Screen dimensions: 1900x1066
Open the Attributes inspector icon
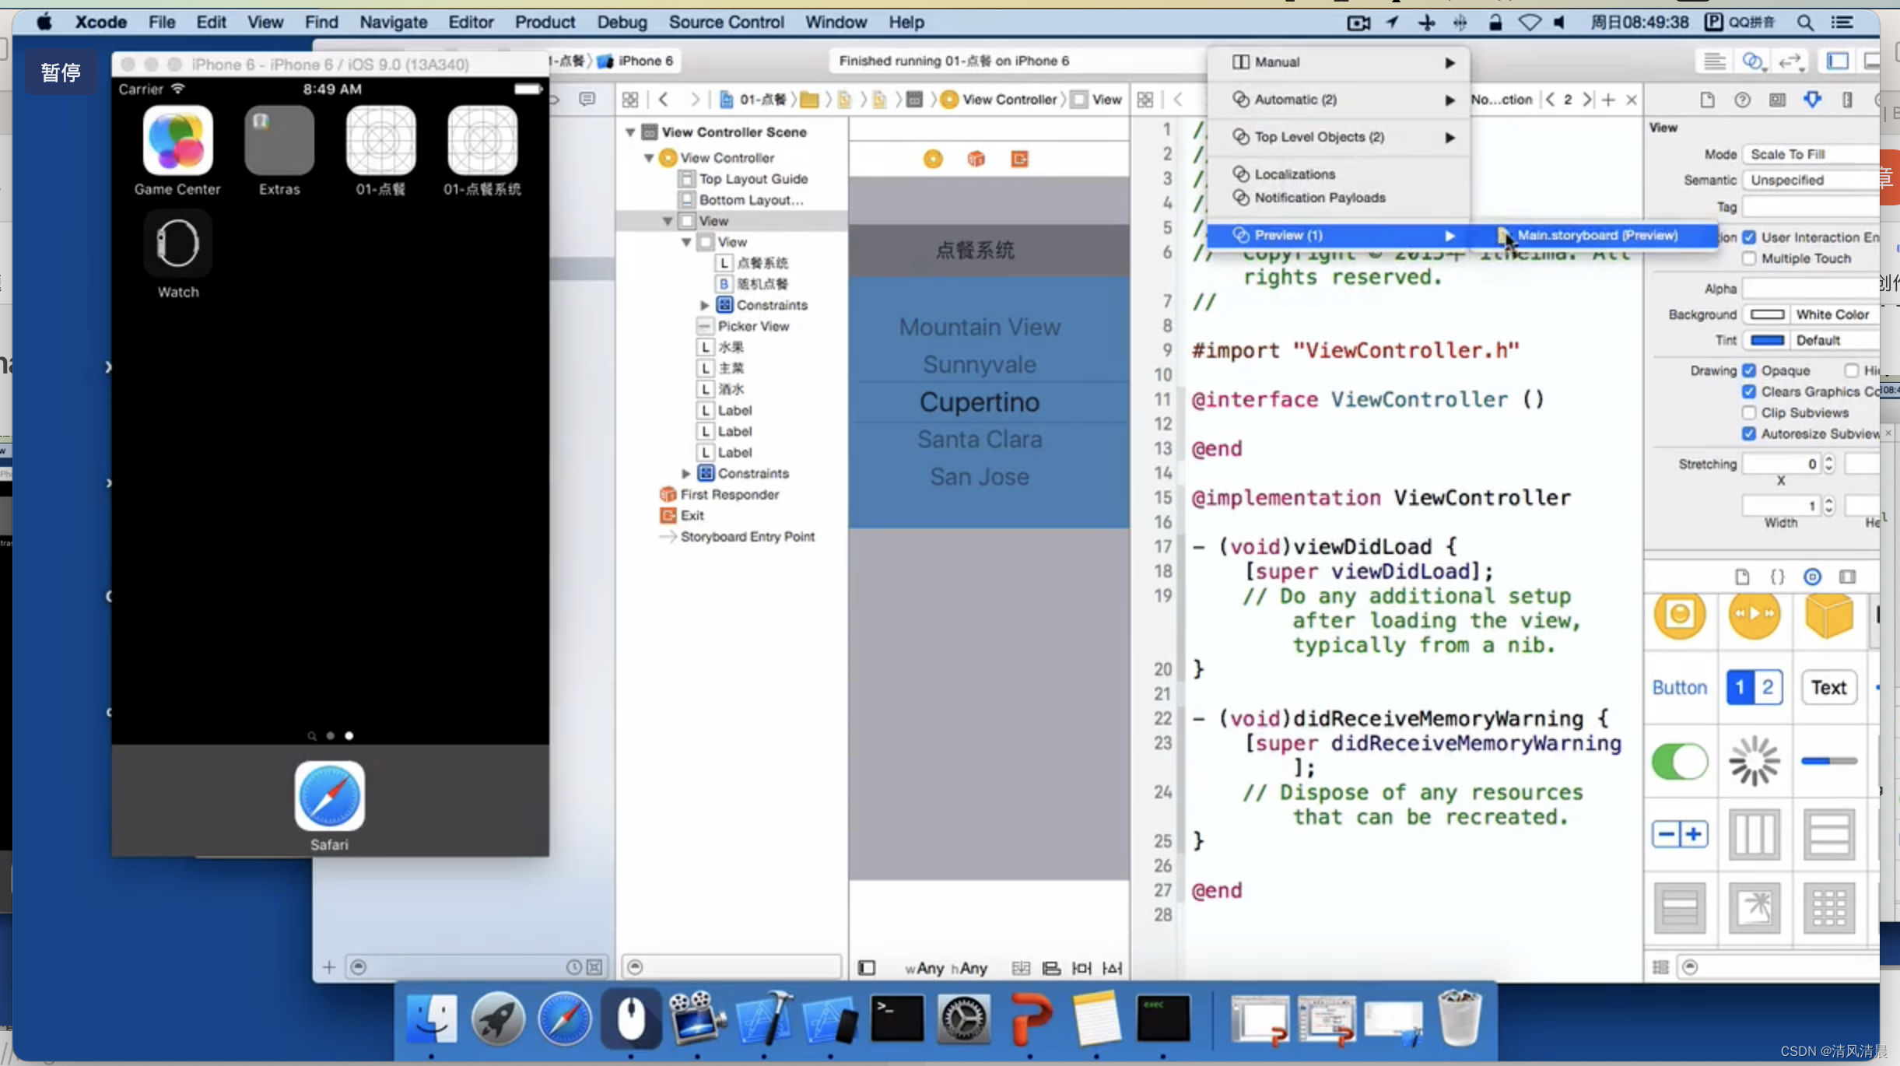coord(1812,99)
